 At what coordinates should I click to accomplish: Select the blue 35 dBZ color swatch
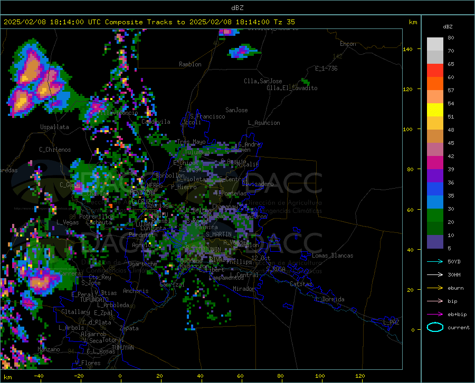tap(435, 189)
